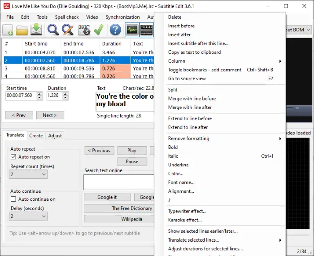
Task: Open the encoding BOM dropdown
Action: click(309, 30)
